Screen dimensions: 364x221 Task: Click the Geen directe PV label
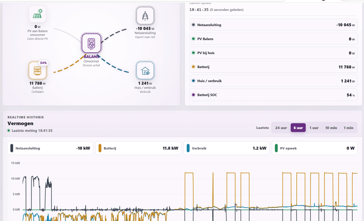point(37,39)
